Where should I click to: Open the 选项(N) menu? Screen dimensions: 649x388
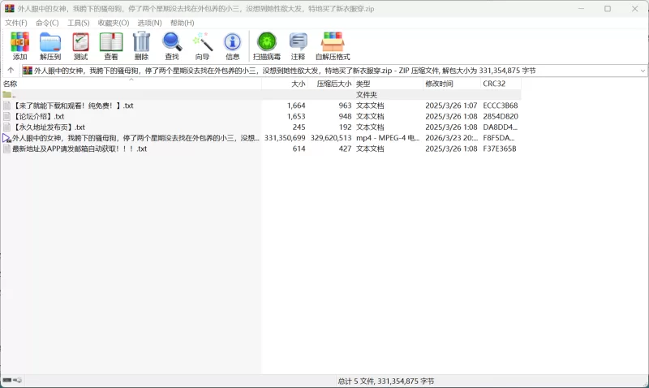click(x=149, y=23)
